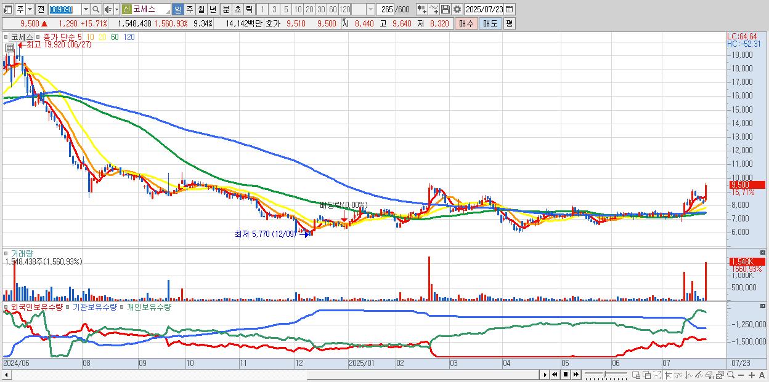Select interval 5 button
This screenshot has height=382, width=769.
286,9
